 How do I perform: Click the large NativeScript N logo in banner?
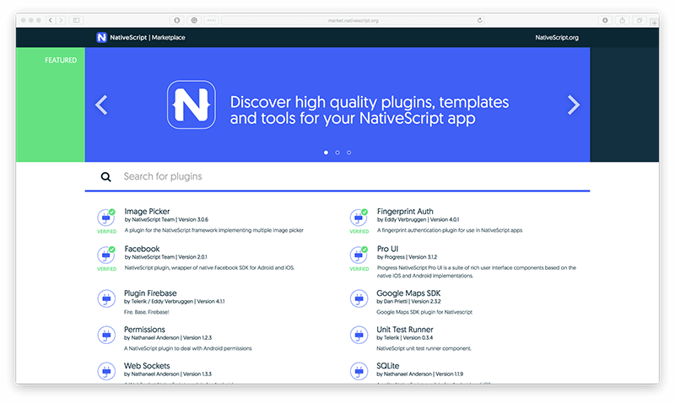192,105
